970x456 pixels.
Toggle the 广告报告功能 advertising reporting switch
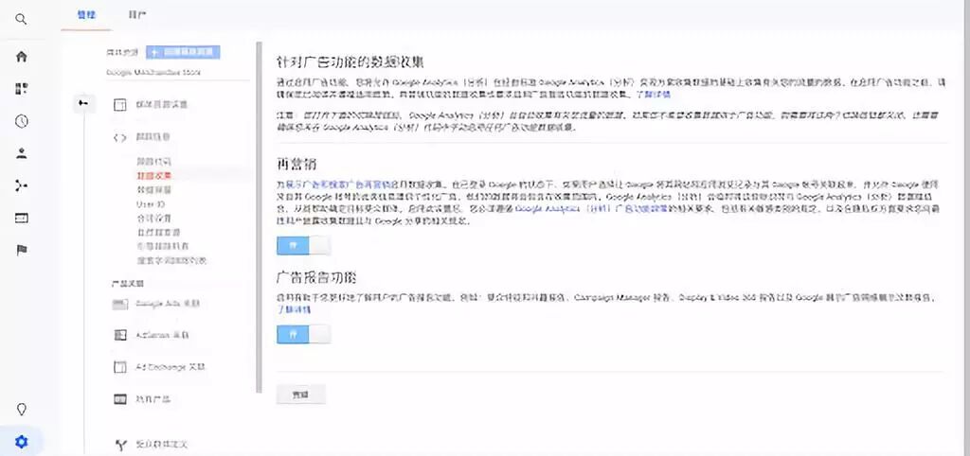pos(303,334)
